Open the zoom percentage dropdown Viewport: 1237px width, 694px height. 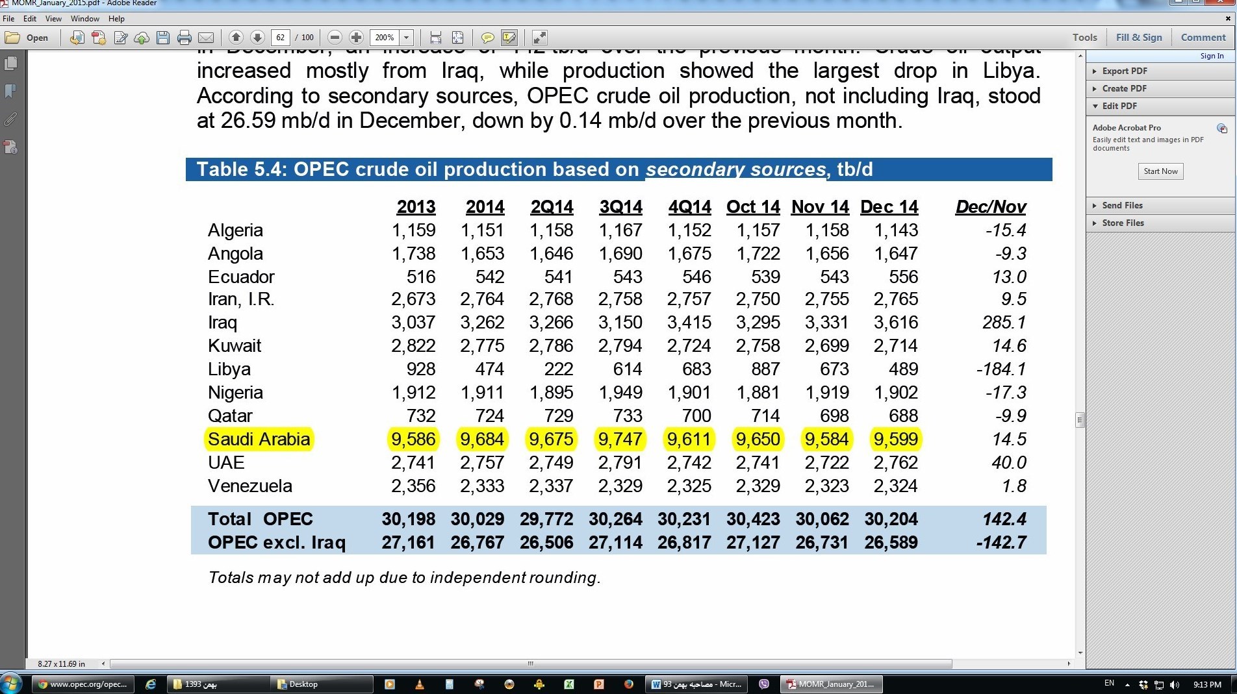tap(407, 38)
